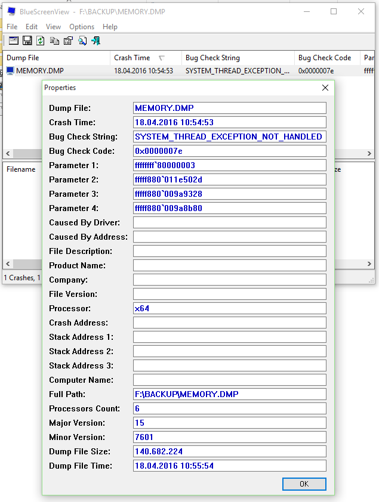Click upper pane scrollbar right arrow
This screenshot has height=502, width=379.
coord(369,153)
